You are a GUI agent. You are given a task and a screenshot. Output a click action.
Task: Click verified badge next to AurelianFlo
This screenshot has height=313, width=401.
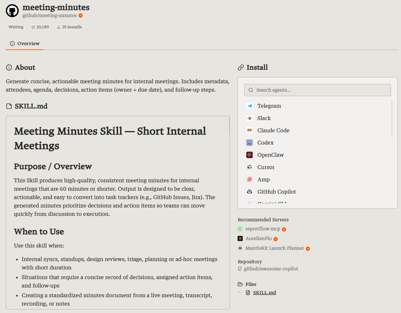[x=276, y=239]
